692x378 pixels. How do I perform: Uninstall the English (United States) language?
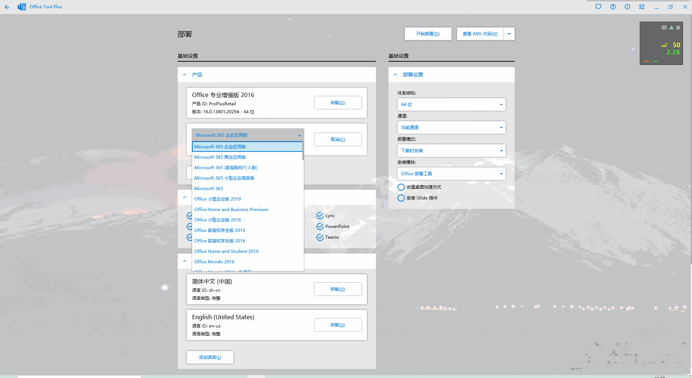point(338,325)
